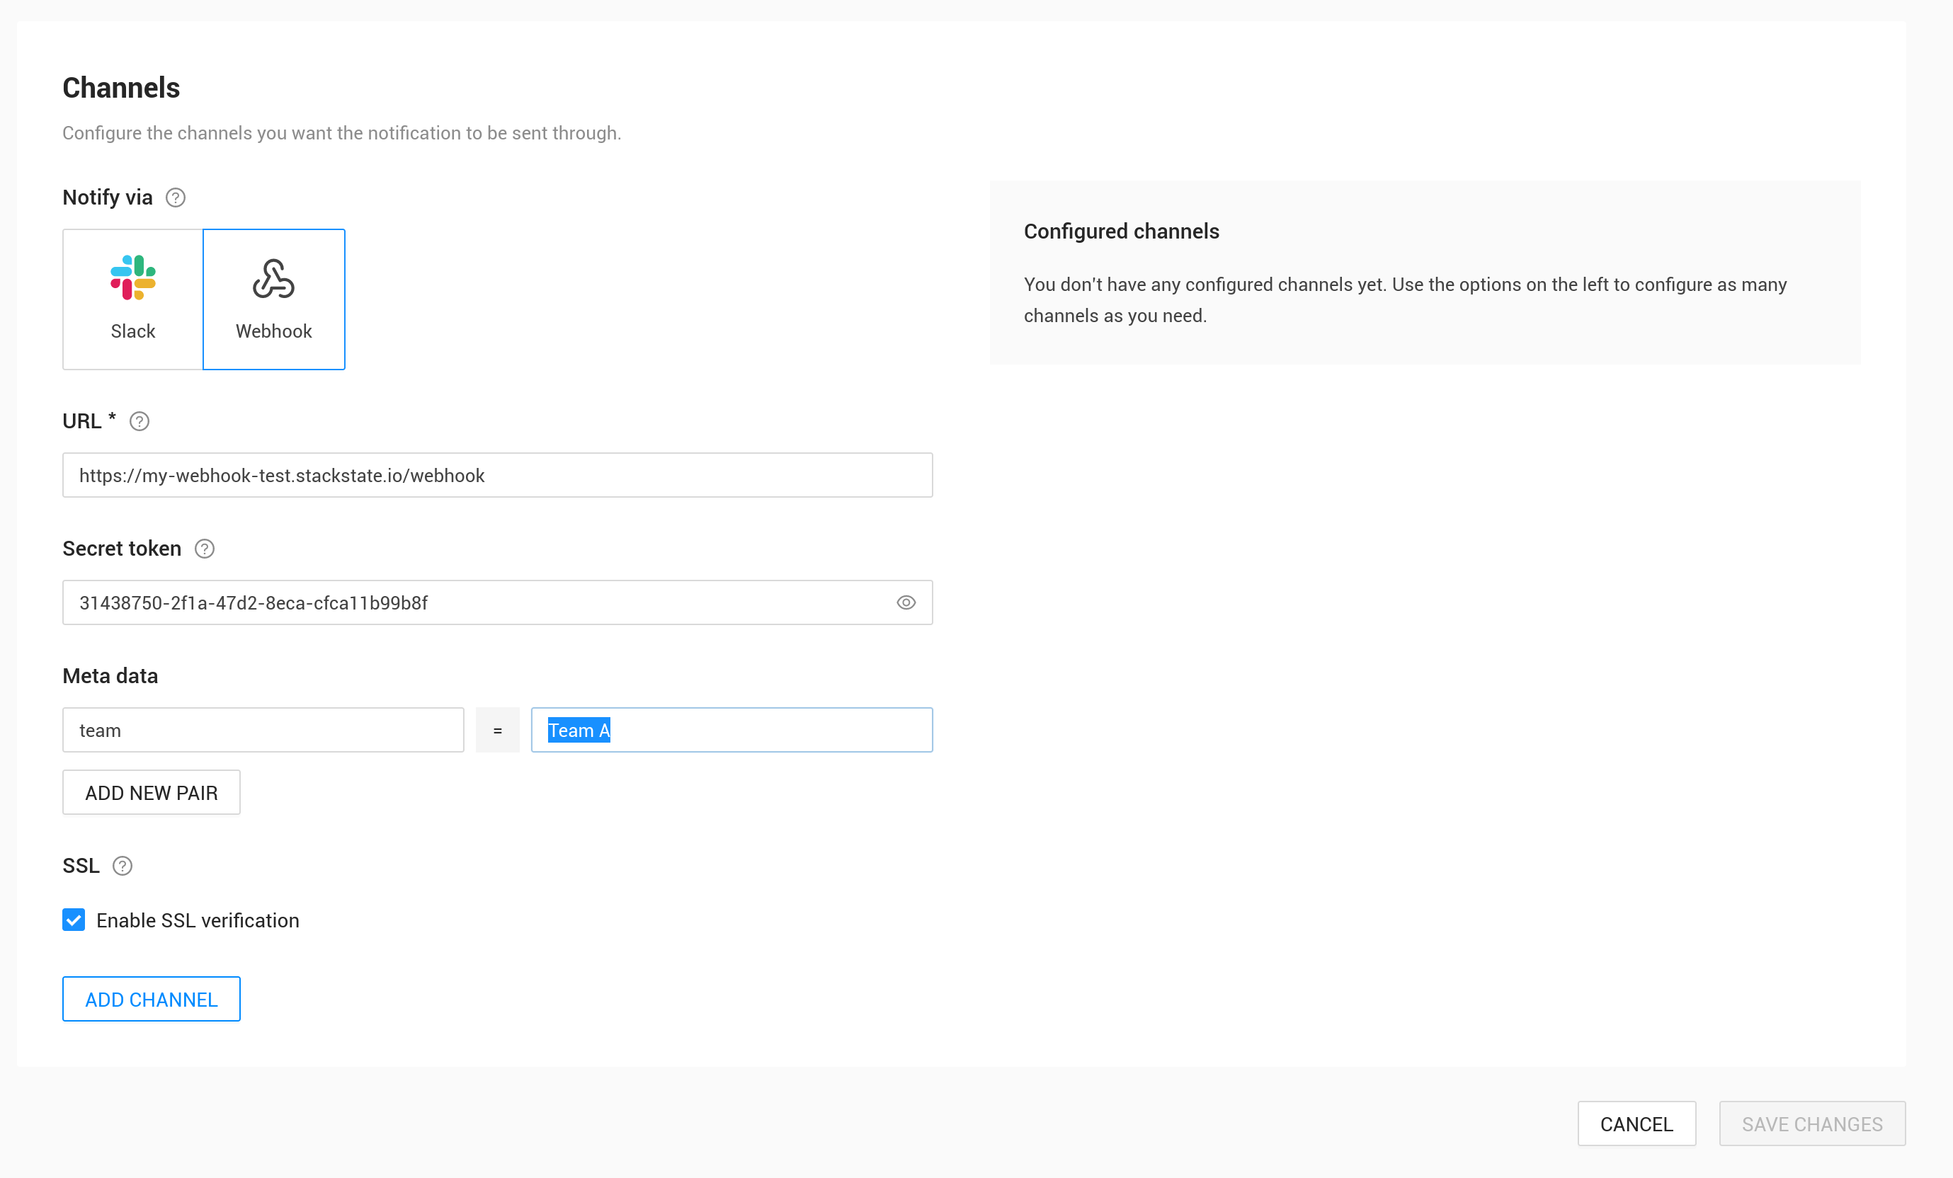1953x1178 pixels.
Task: Open the SSL help tooltip
Action: (122, 866)
